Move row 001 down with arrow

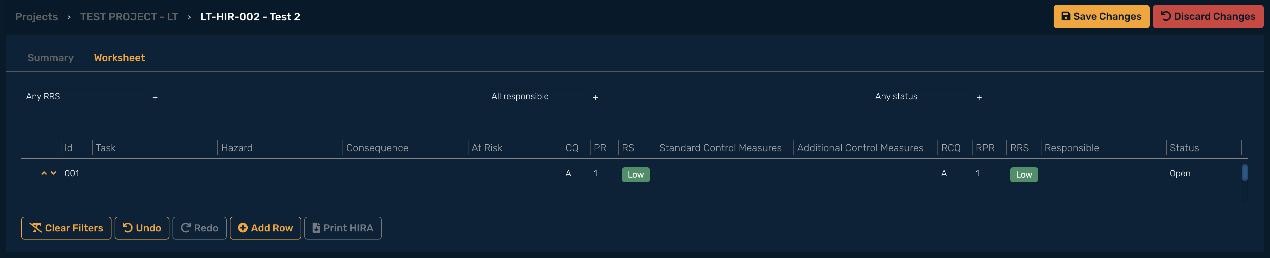click(53, 173)
